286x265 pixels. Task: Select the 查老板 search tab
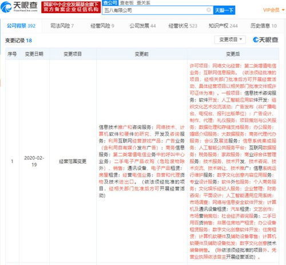[126, 3]
